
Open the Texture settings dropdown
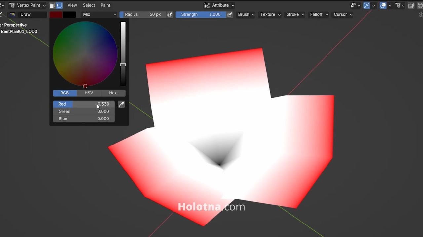(270, 14)
